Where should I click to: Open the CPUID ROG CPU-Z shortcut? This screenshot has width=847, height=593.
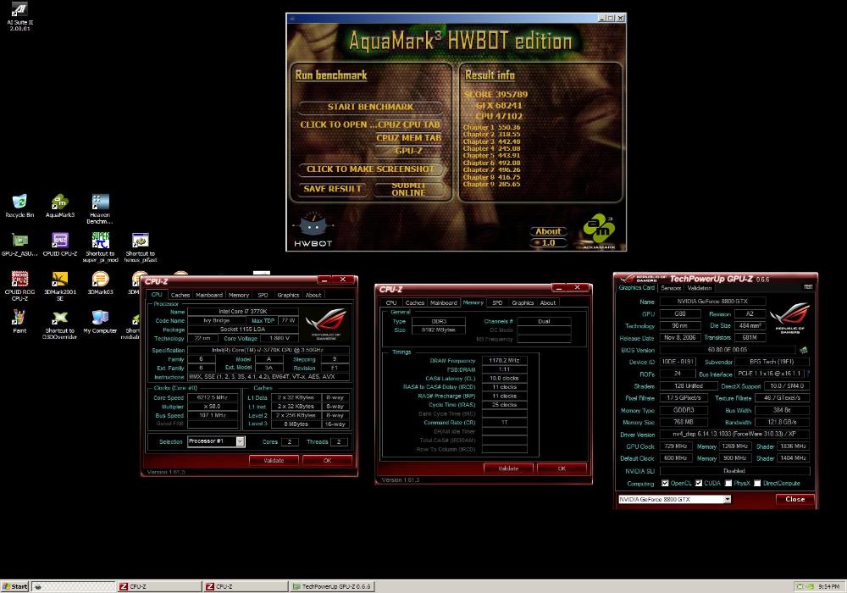click(19, 285)
